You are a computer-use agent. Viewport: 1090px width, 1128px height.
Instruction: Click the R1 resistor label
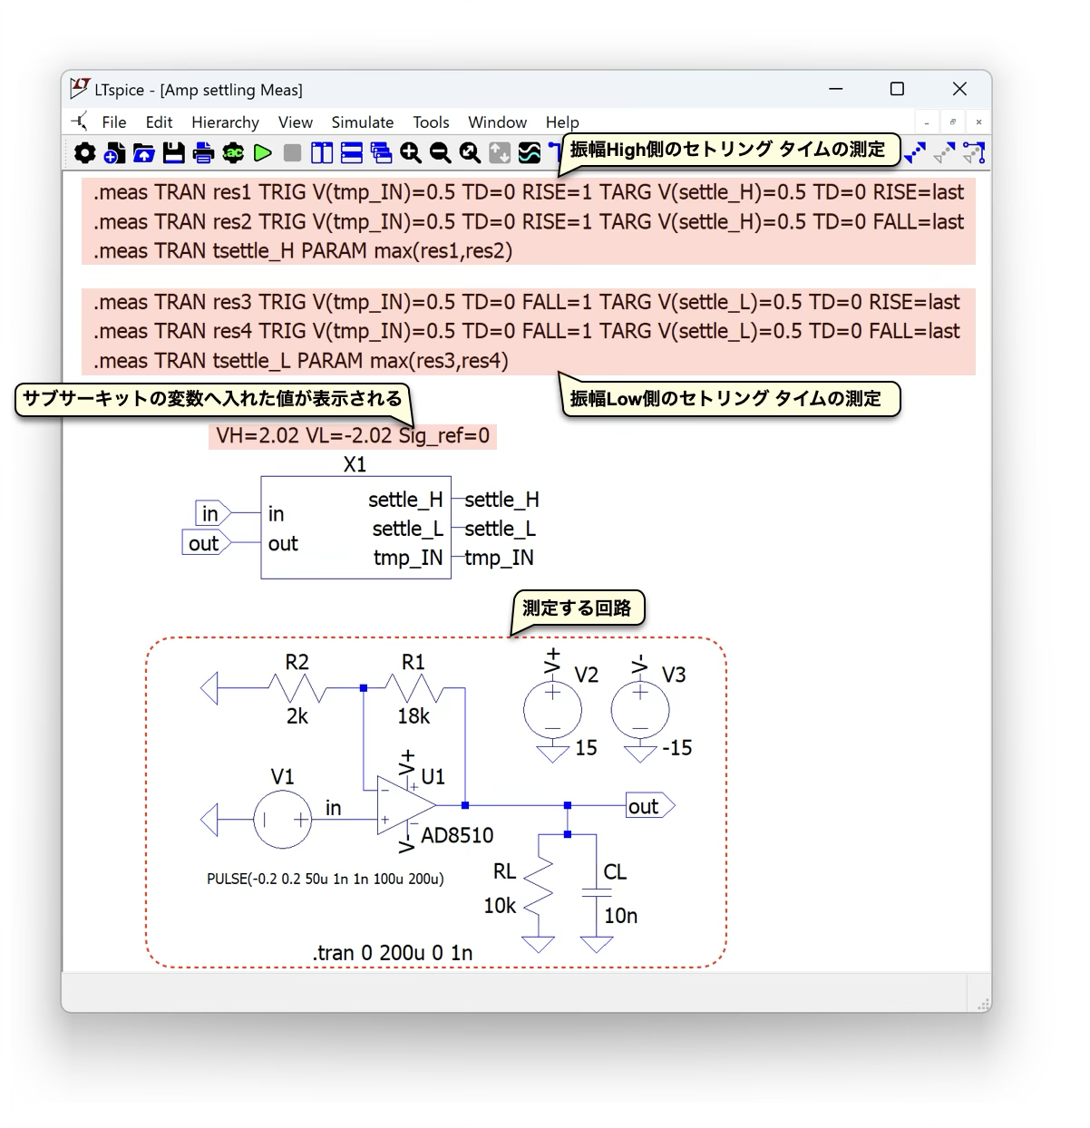[x=414, y=662]
